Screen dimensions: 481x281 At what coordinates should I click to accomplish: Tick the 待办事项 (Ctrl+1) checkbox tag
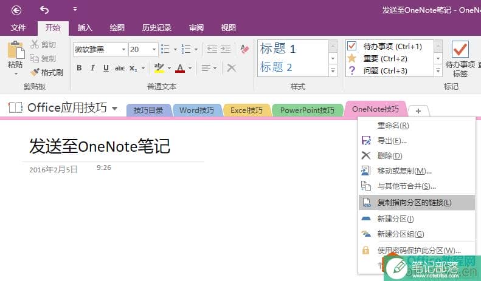pos(351,46)
